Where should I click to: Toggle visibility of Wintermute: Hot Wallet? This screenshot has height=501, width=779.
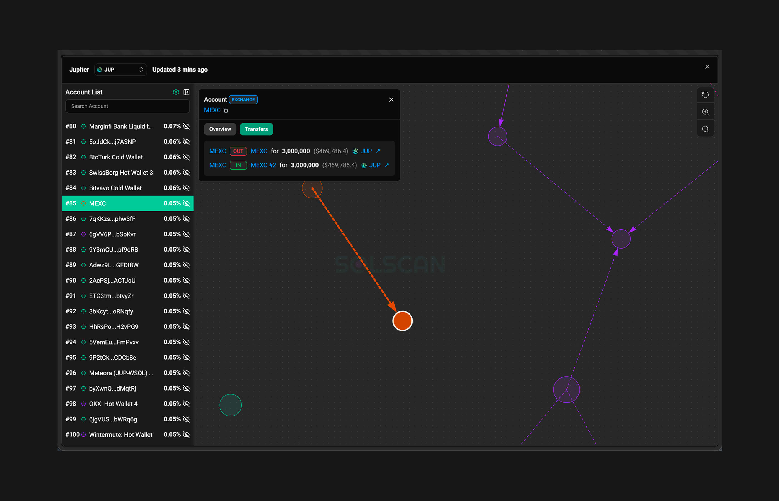click(x=186, y=434)
